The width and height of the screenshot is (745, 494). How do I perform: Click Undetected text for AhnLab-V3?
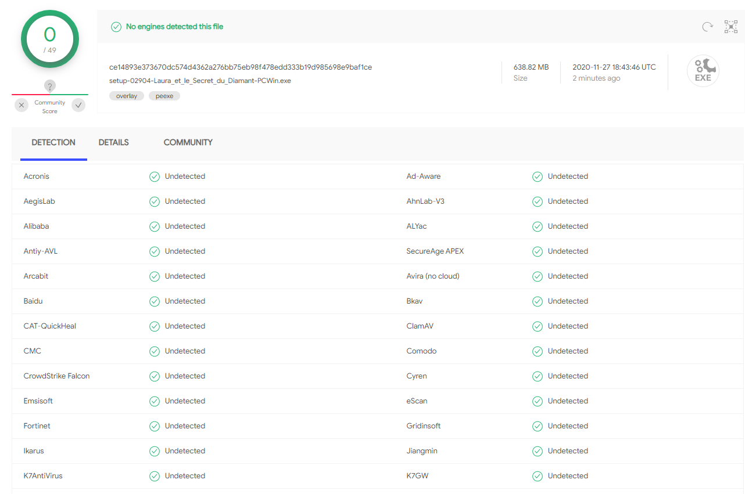pos(568,201)
